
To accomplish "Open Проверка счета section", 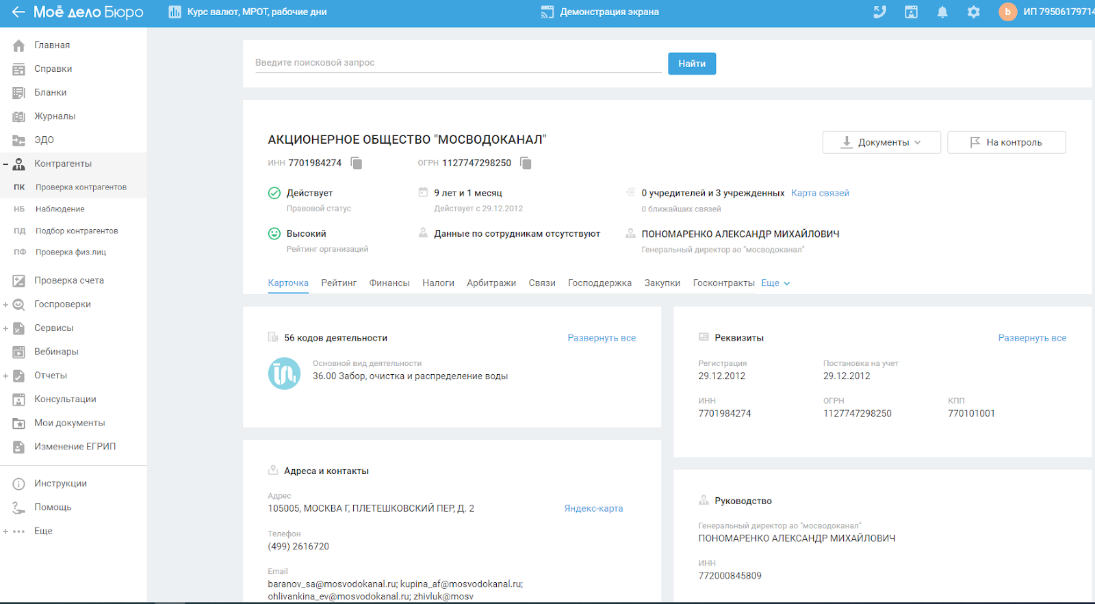I will click(x=69, y=280).
